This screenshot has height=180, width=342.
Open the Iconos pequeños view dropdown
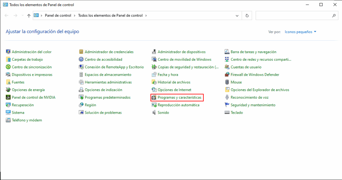(300, 32)
